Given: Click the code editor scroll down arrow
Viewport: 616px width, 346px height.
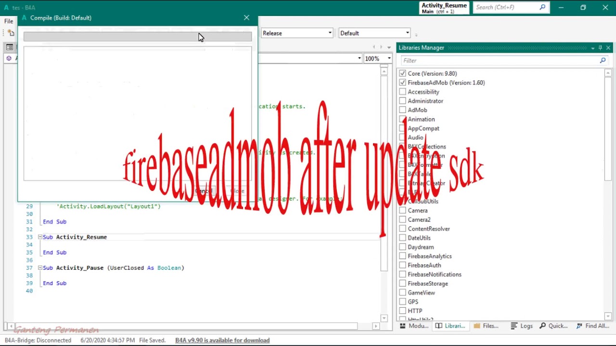Looking at the screenshot, I should pyautogui.click(x=384, y=318).
